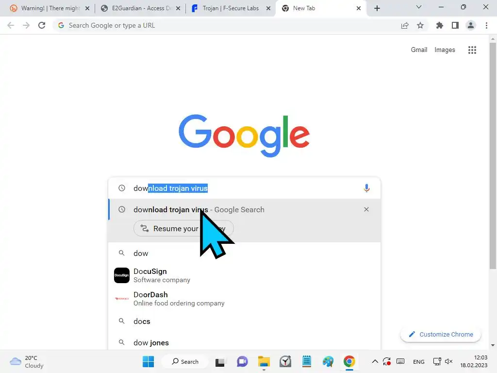Open File Explorer from the taskbar

point(264,361)
